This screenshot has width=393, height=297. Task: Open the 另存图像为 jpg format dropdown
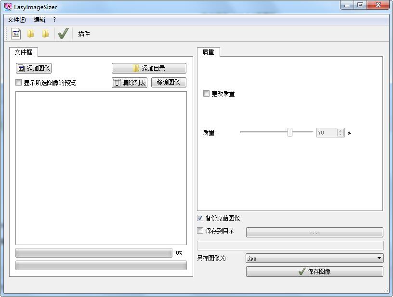point(314,258)
